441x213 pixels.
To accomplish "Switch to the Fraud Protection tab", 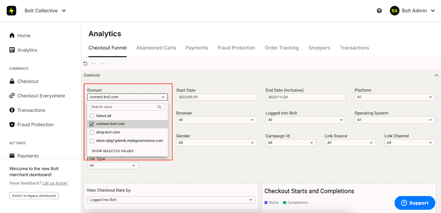I will pyautogui.click(x=236, y=48).
